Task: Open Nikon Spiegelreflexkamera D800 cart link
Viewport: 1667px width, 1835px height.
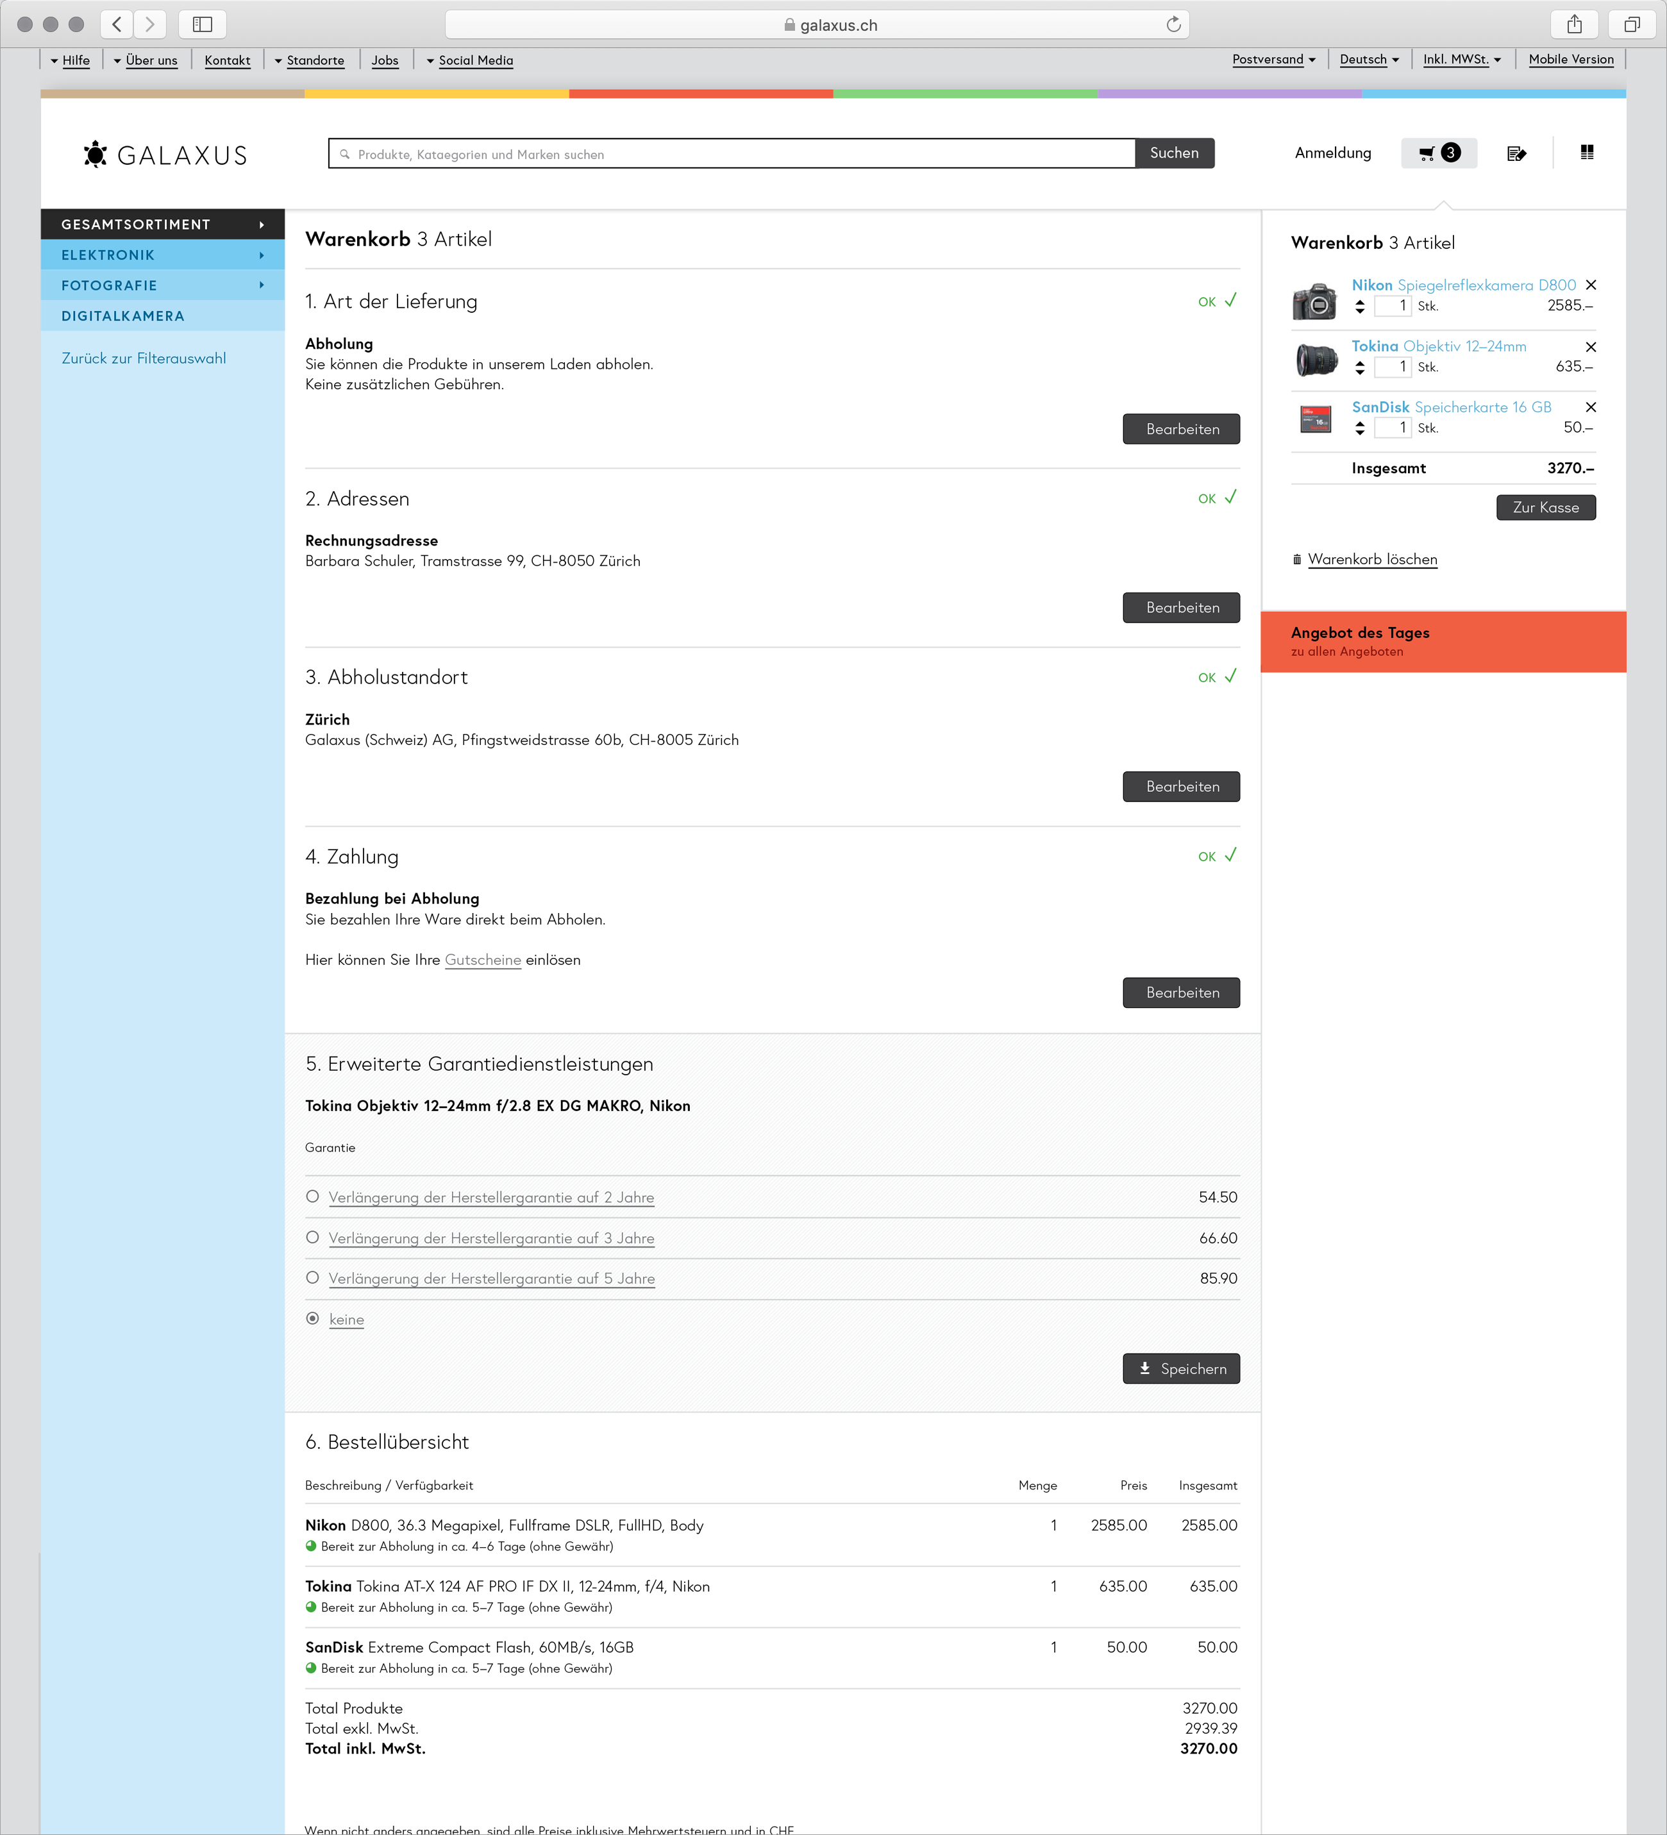Action: point(1463,285)
